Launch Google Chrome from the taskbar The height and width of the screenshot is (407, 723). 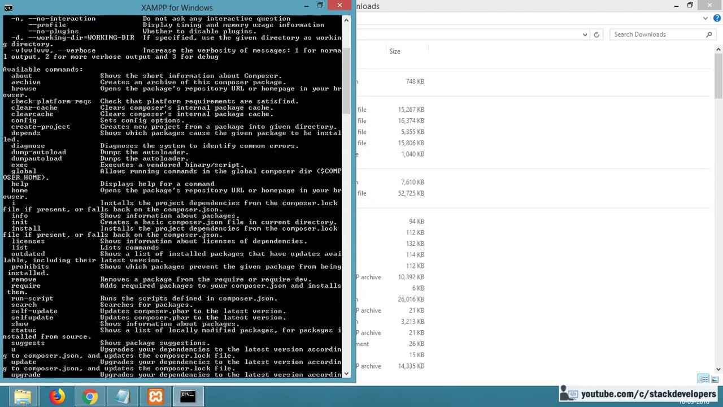pos(90,397)
